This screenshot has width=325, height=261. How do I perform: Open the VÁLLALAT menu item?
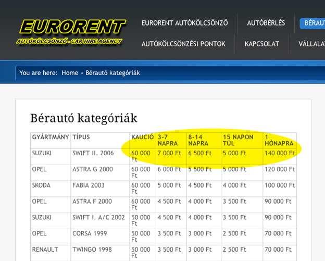pos(312,44)
